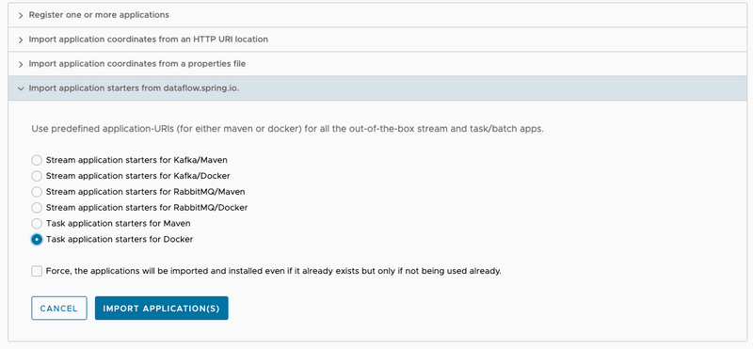Click the selected Task application starters for Docker radio
Image resolution: width=753 pixels, height=349 pixels.
(x=37, y=239)
